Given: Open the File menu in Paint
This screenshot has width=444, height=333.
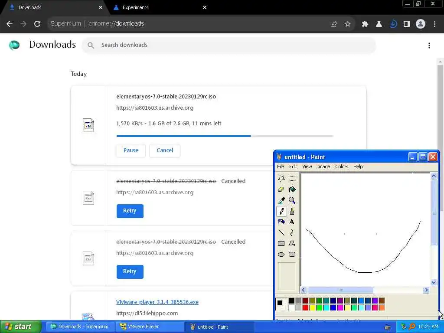Looking at the screenshot, I should pos(281,166).
